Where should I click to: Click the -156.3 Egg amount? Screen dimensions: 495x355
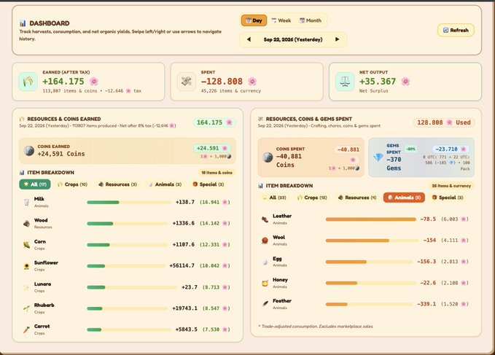click(426, 262)
